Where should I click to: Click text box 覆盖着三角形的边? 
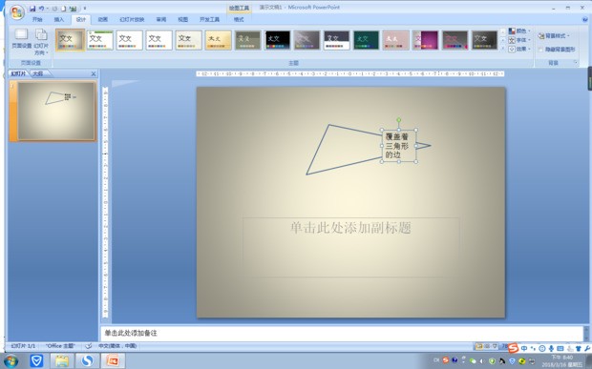(399, 146)
